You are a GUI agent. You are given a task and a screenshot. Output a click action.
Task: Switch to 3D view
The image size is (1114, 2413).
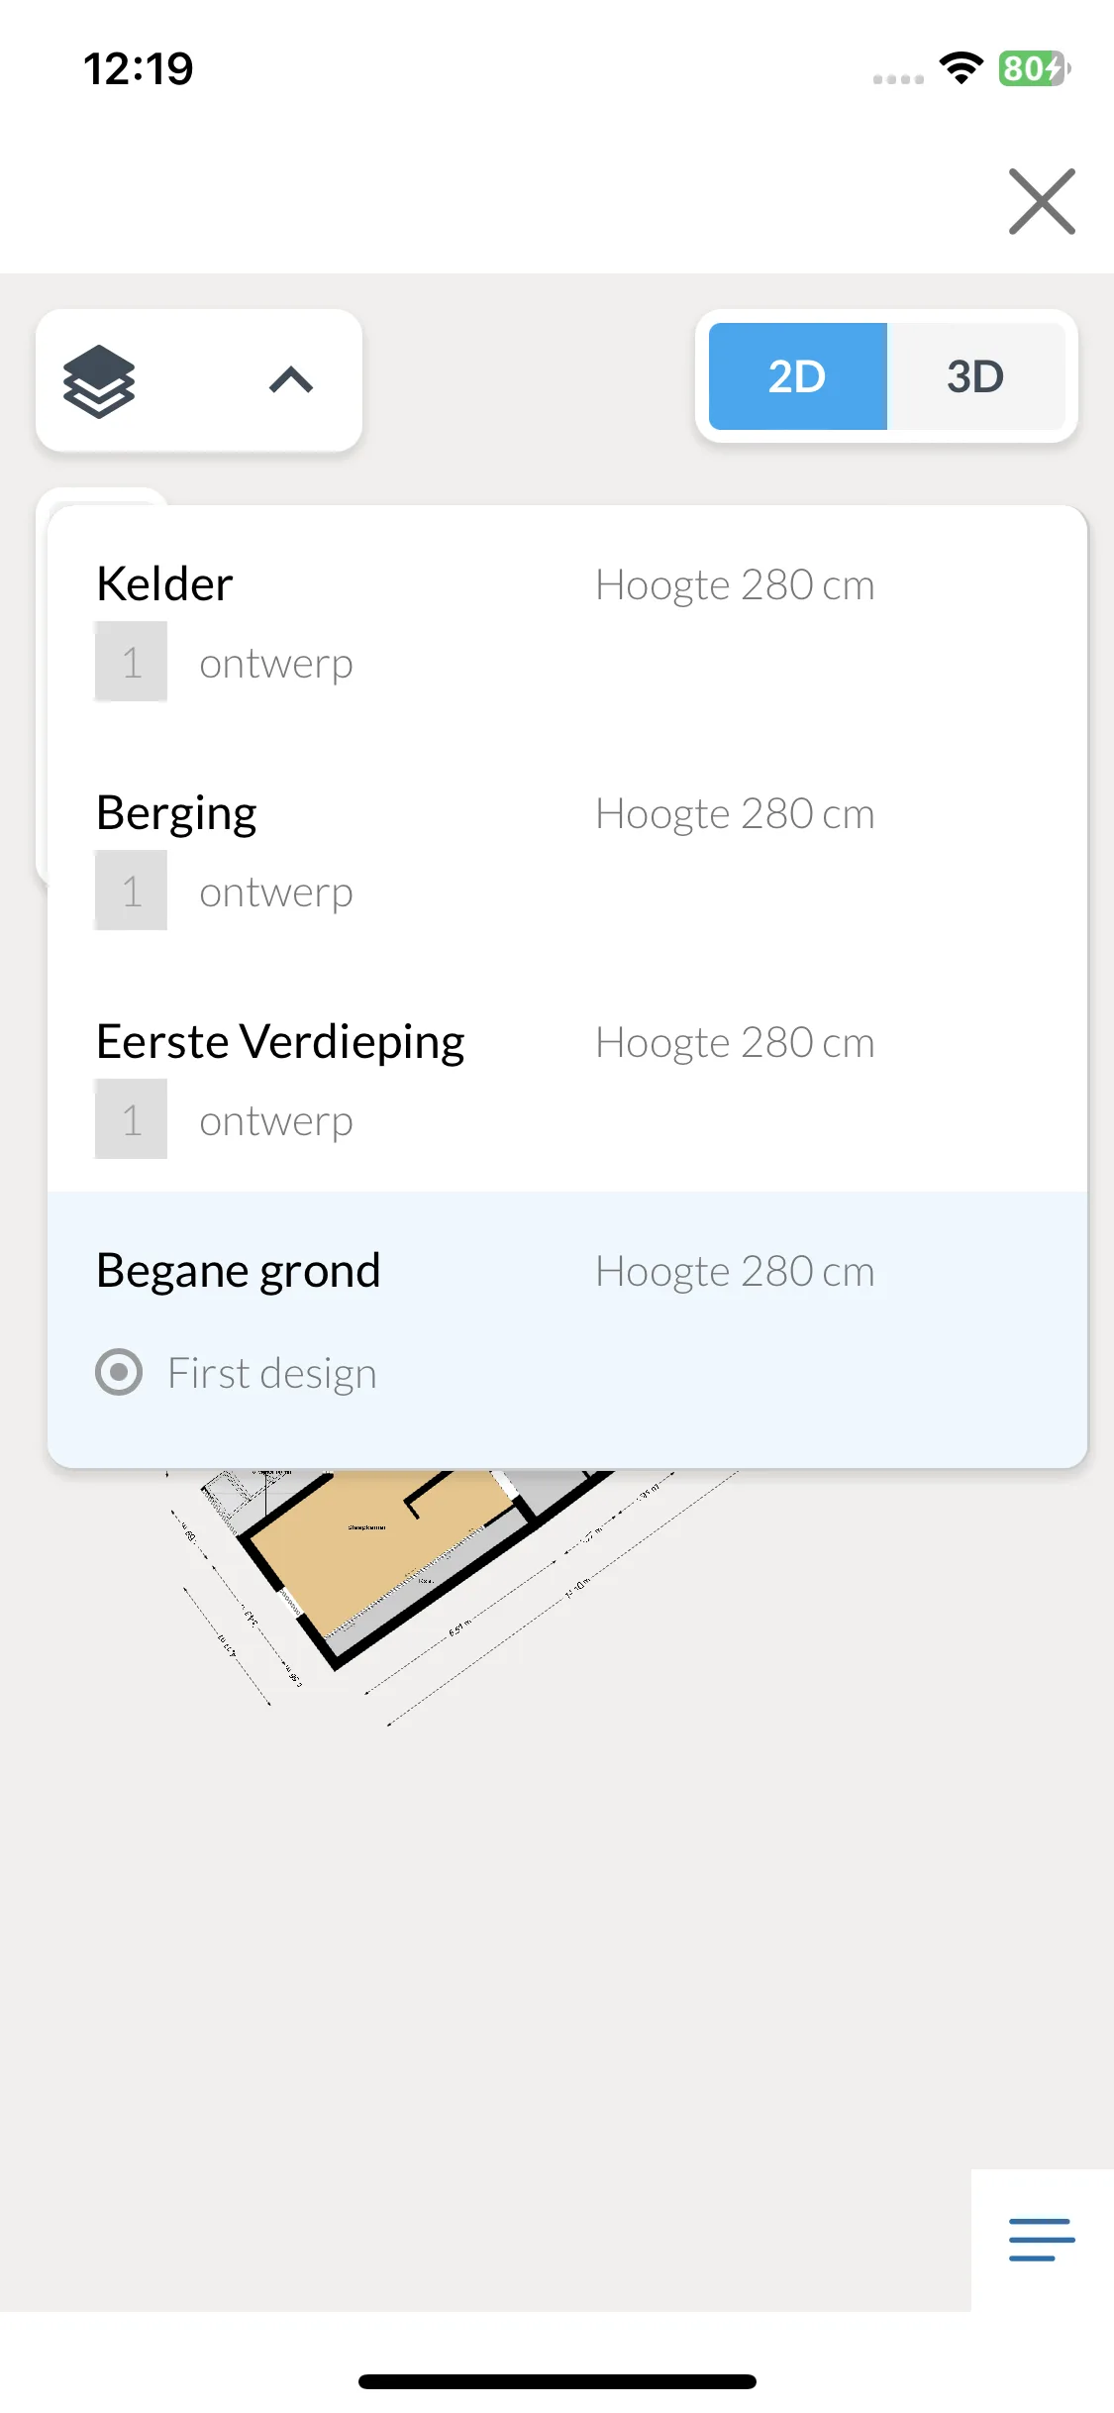[x=975, y=376]
